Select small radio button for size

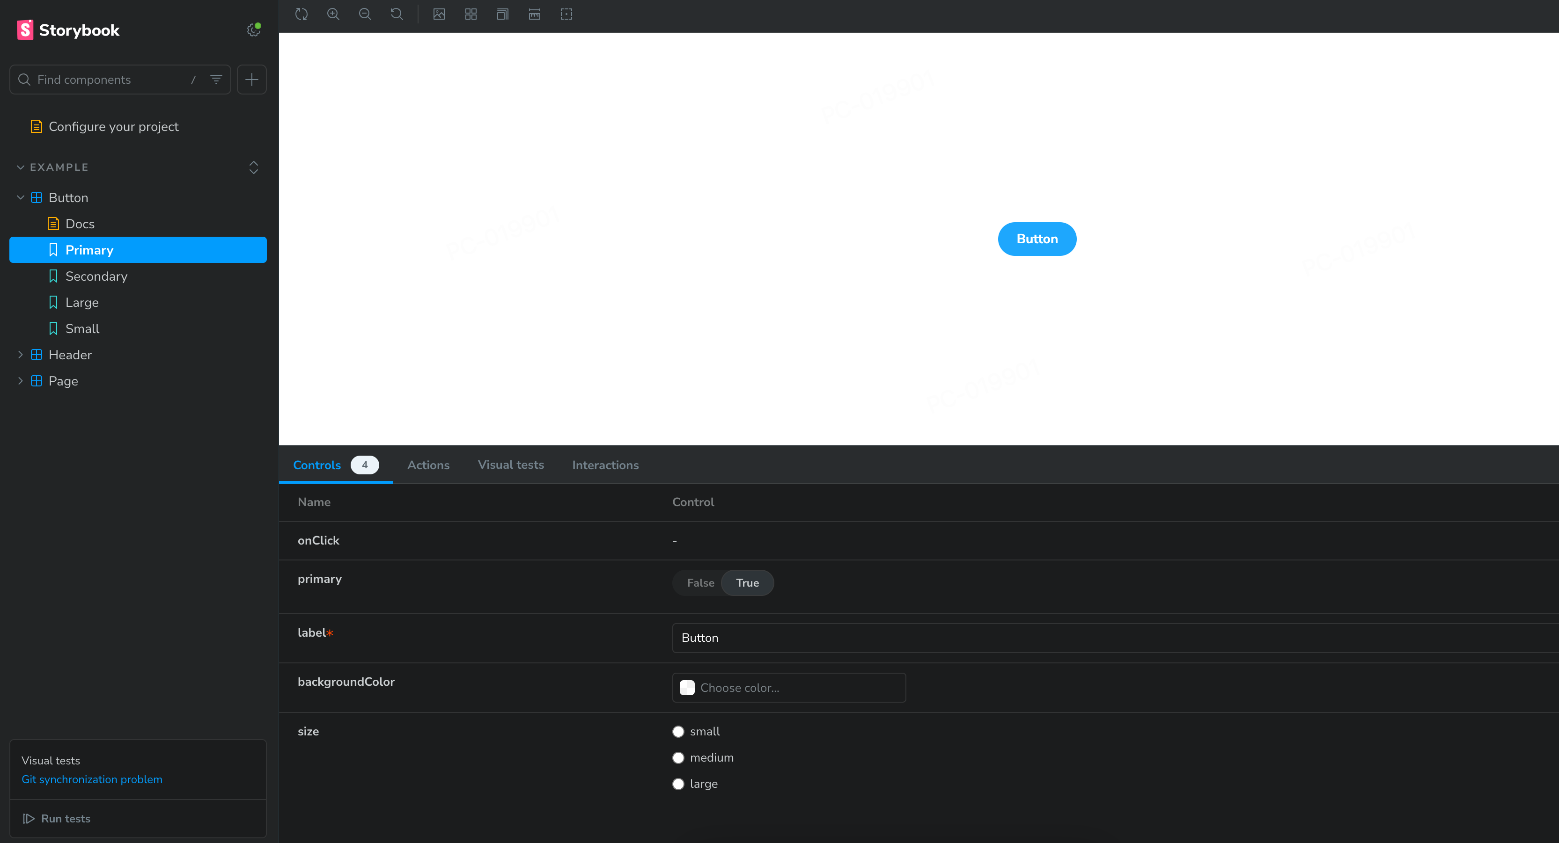click(678, 731)
